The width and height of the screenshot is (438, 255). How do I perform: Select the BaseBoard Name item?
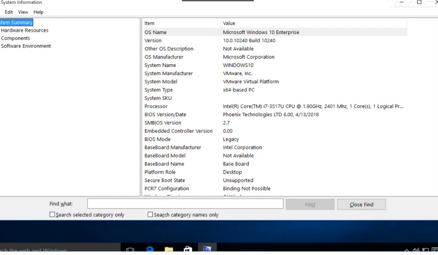[x=164, y=164]
